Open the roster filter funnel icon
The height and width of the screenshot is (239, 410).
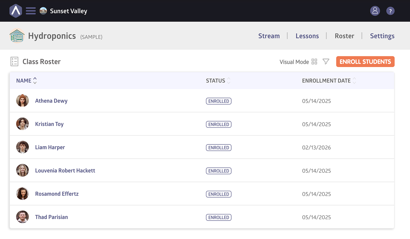click(x=326, y=62)
